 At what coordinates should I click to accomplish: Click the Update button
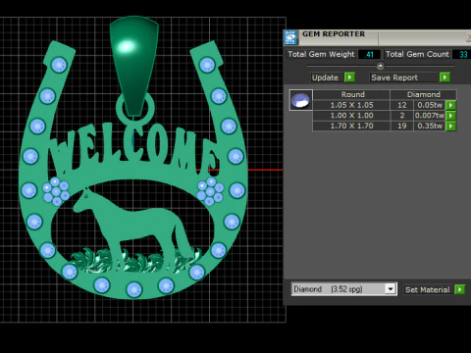tap(326, 77)
